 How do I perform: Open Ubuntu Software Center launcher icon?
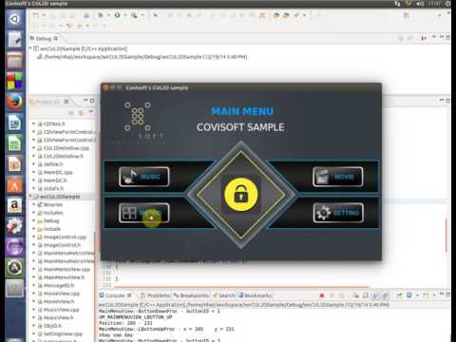(x=14, y=185)
